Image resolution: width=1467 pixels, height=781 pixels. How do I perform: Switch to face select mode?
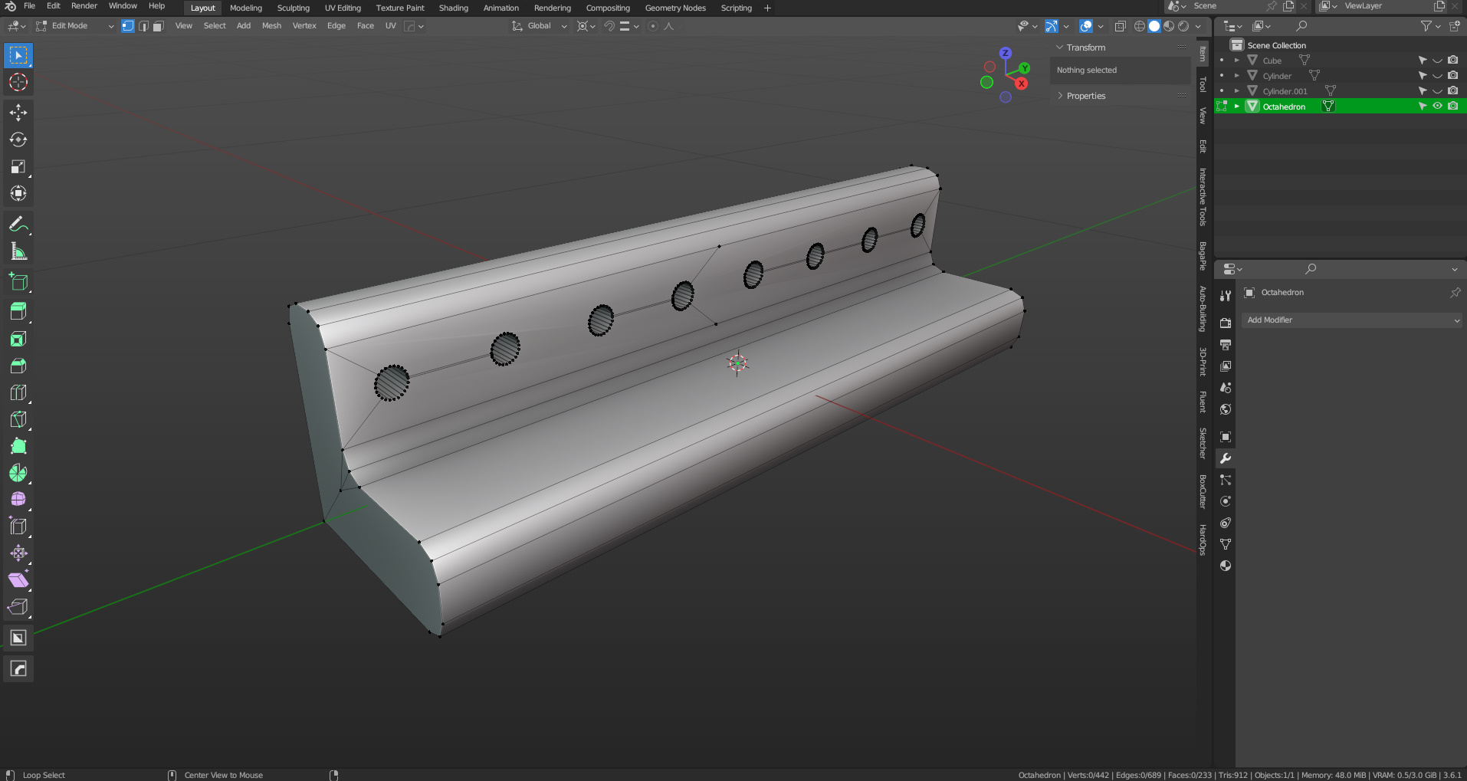pos(158,26)
